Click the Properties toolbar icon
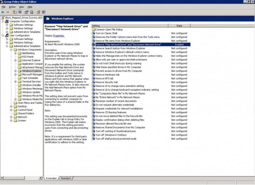The width and height of the screenshot is (255, 185). (26, 12)
